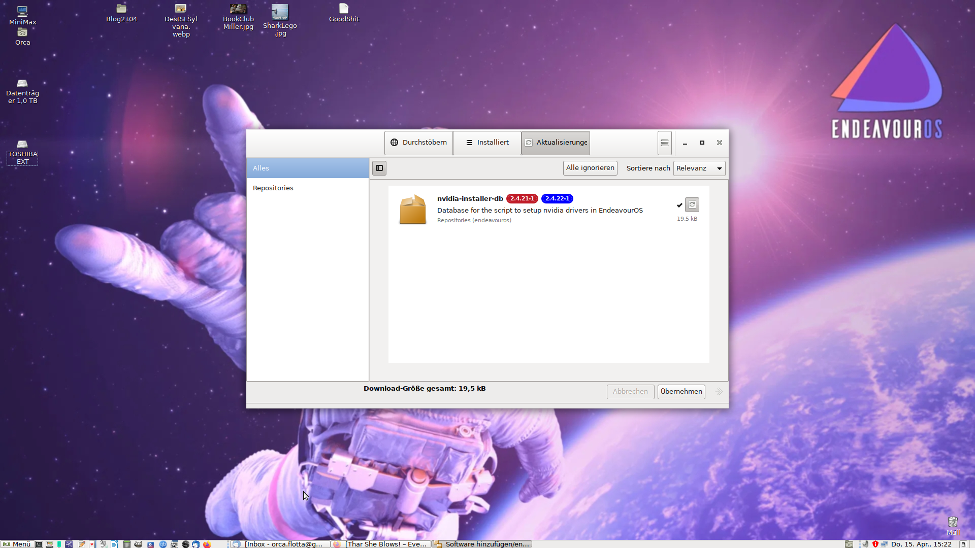Click the Abbrechen button
975x548 pixels.
click(630, 392)
